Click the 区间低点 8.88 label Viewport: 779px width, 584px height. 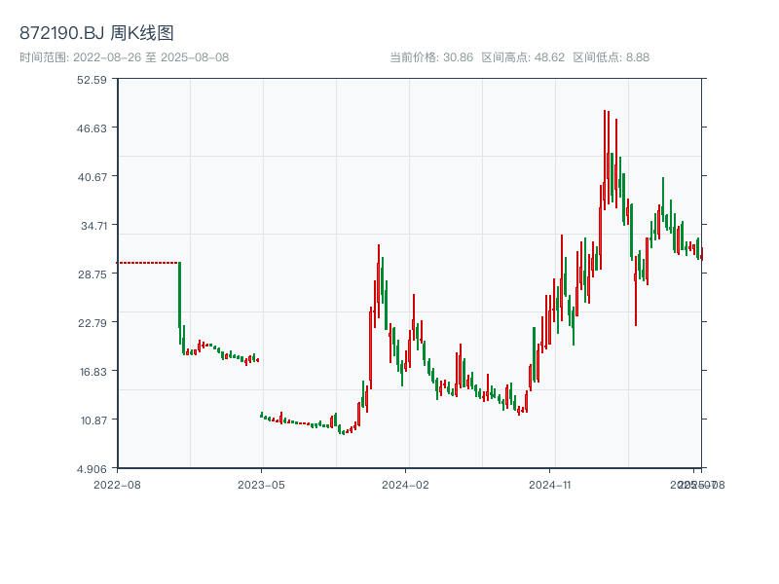[x=611, y=57]
